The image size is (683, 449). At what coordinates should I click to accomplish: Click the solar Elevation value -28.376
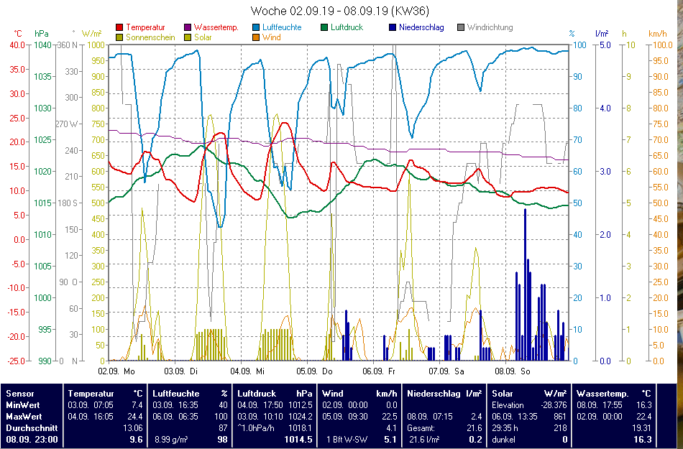(x=554, y=405)
